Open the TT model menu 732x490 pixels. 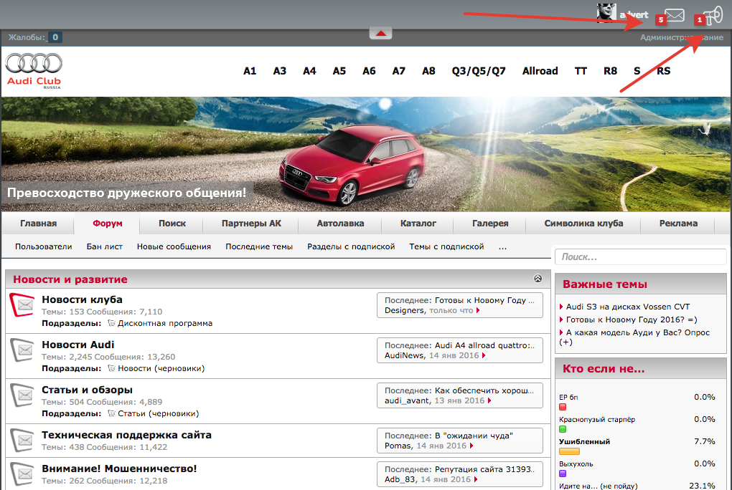coord(581,71)
